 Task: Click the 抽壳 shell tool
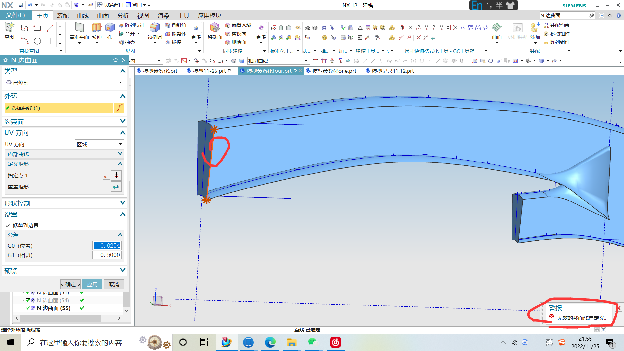(x=127, y=42)
